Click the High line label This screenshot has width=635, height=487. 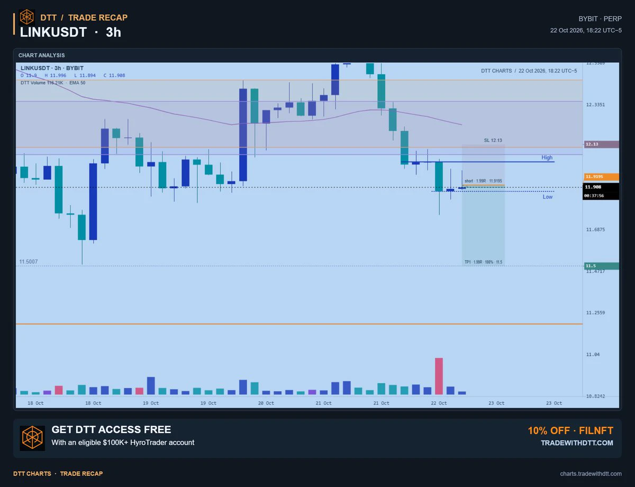[547, 158]
